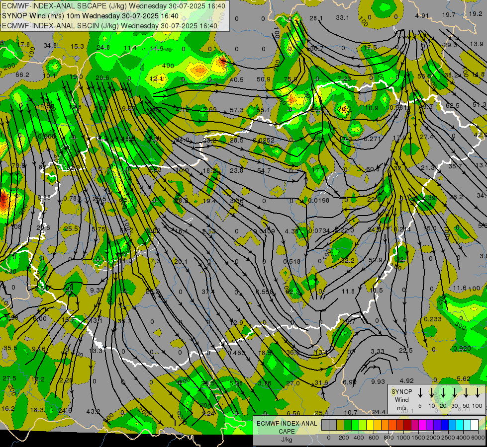Click the map value 33.1

click(x=343, y=18)
